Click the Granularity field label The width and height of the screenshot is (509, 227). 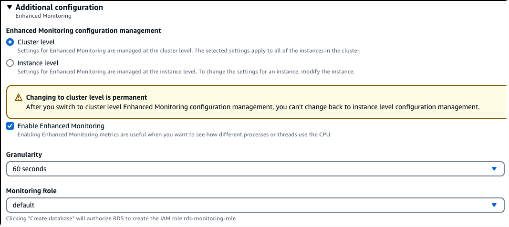[x=24, y=155]
